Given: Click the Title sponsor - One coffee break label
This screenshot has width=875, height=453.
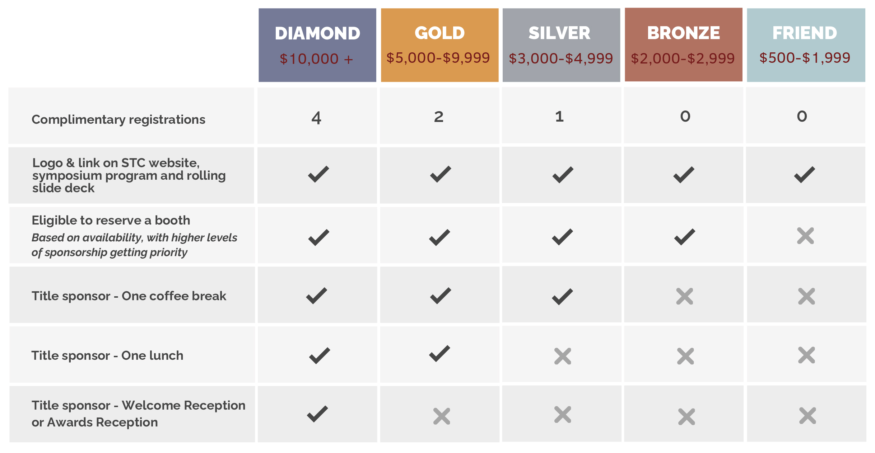Looking at the screenshot, I should (129, 296).
